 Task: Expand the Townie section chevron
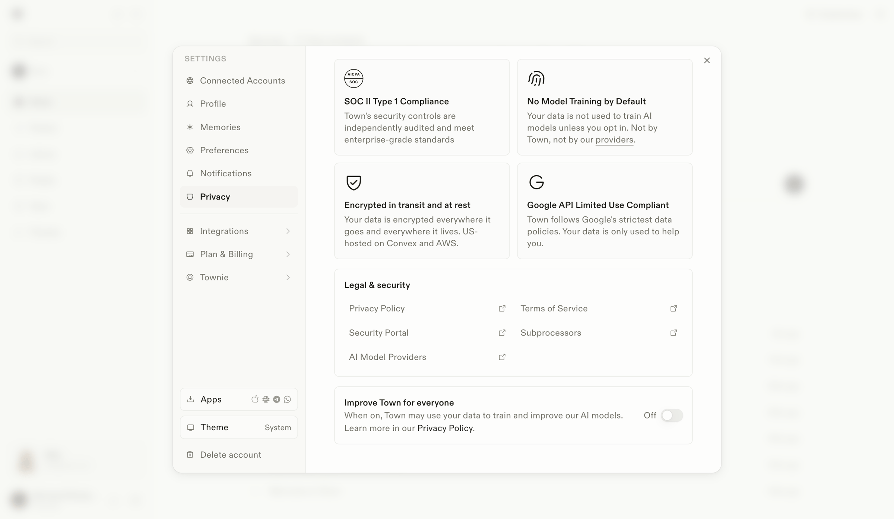[x=288, y=277]
